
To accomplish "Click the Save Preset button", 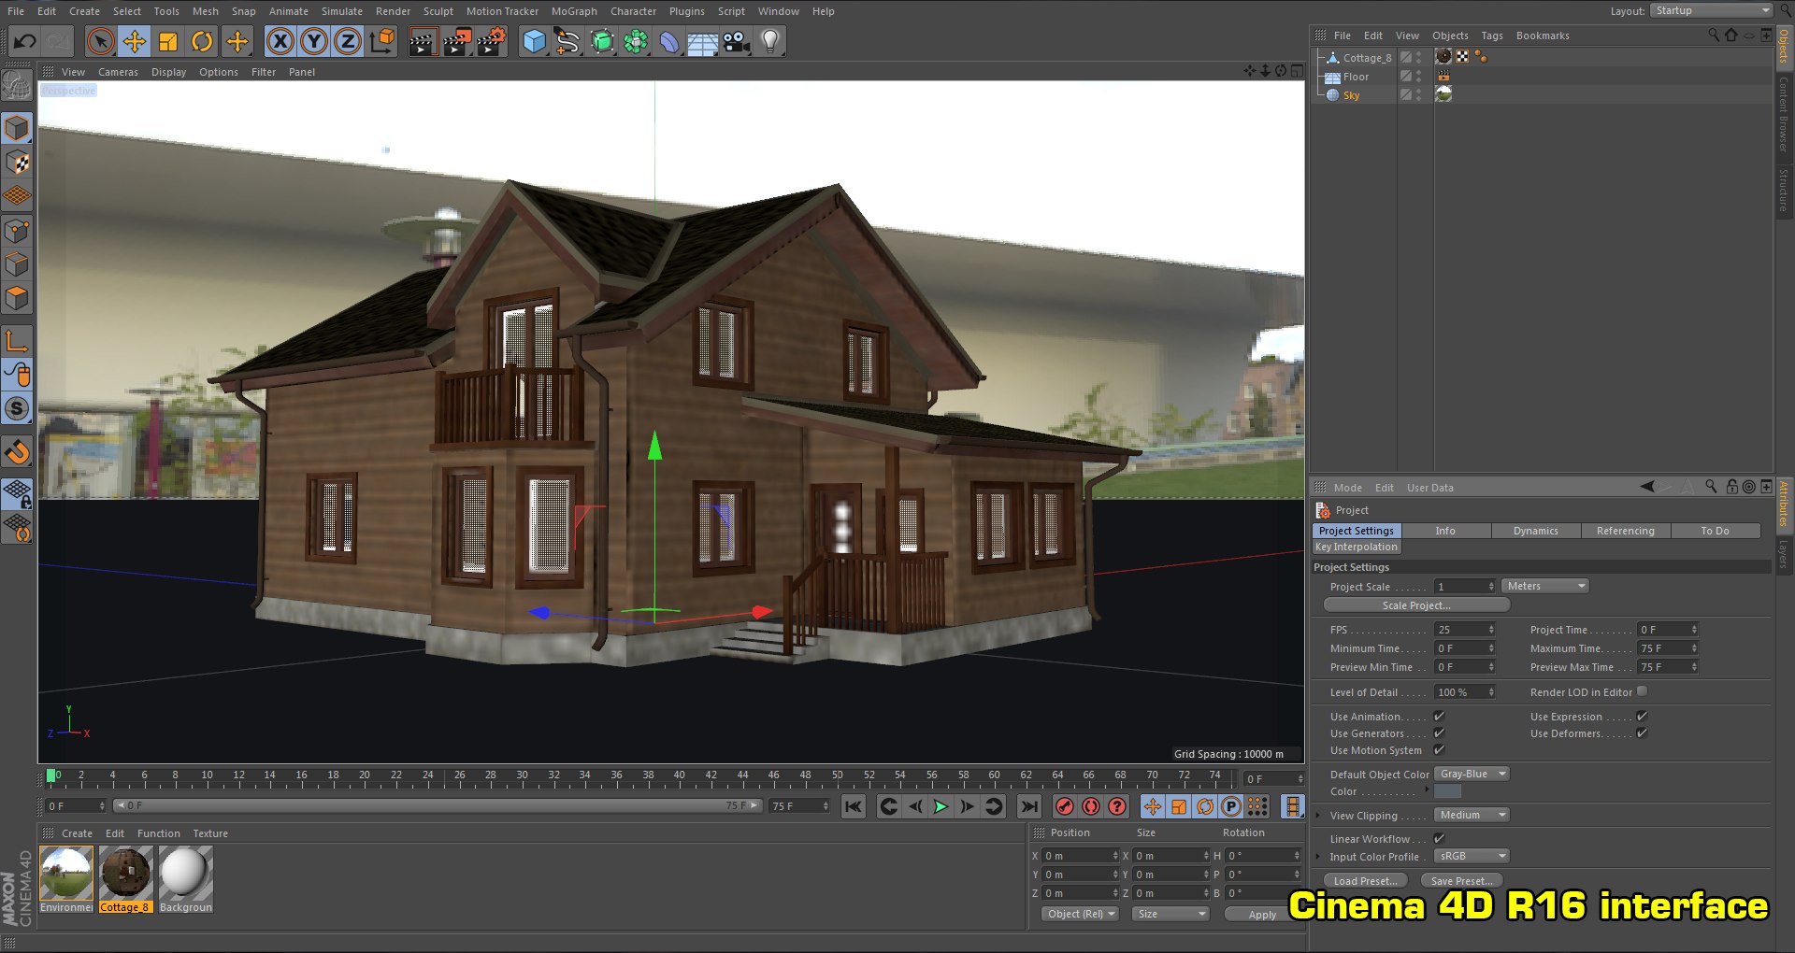I will [1461, 881].
